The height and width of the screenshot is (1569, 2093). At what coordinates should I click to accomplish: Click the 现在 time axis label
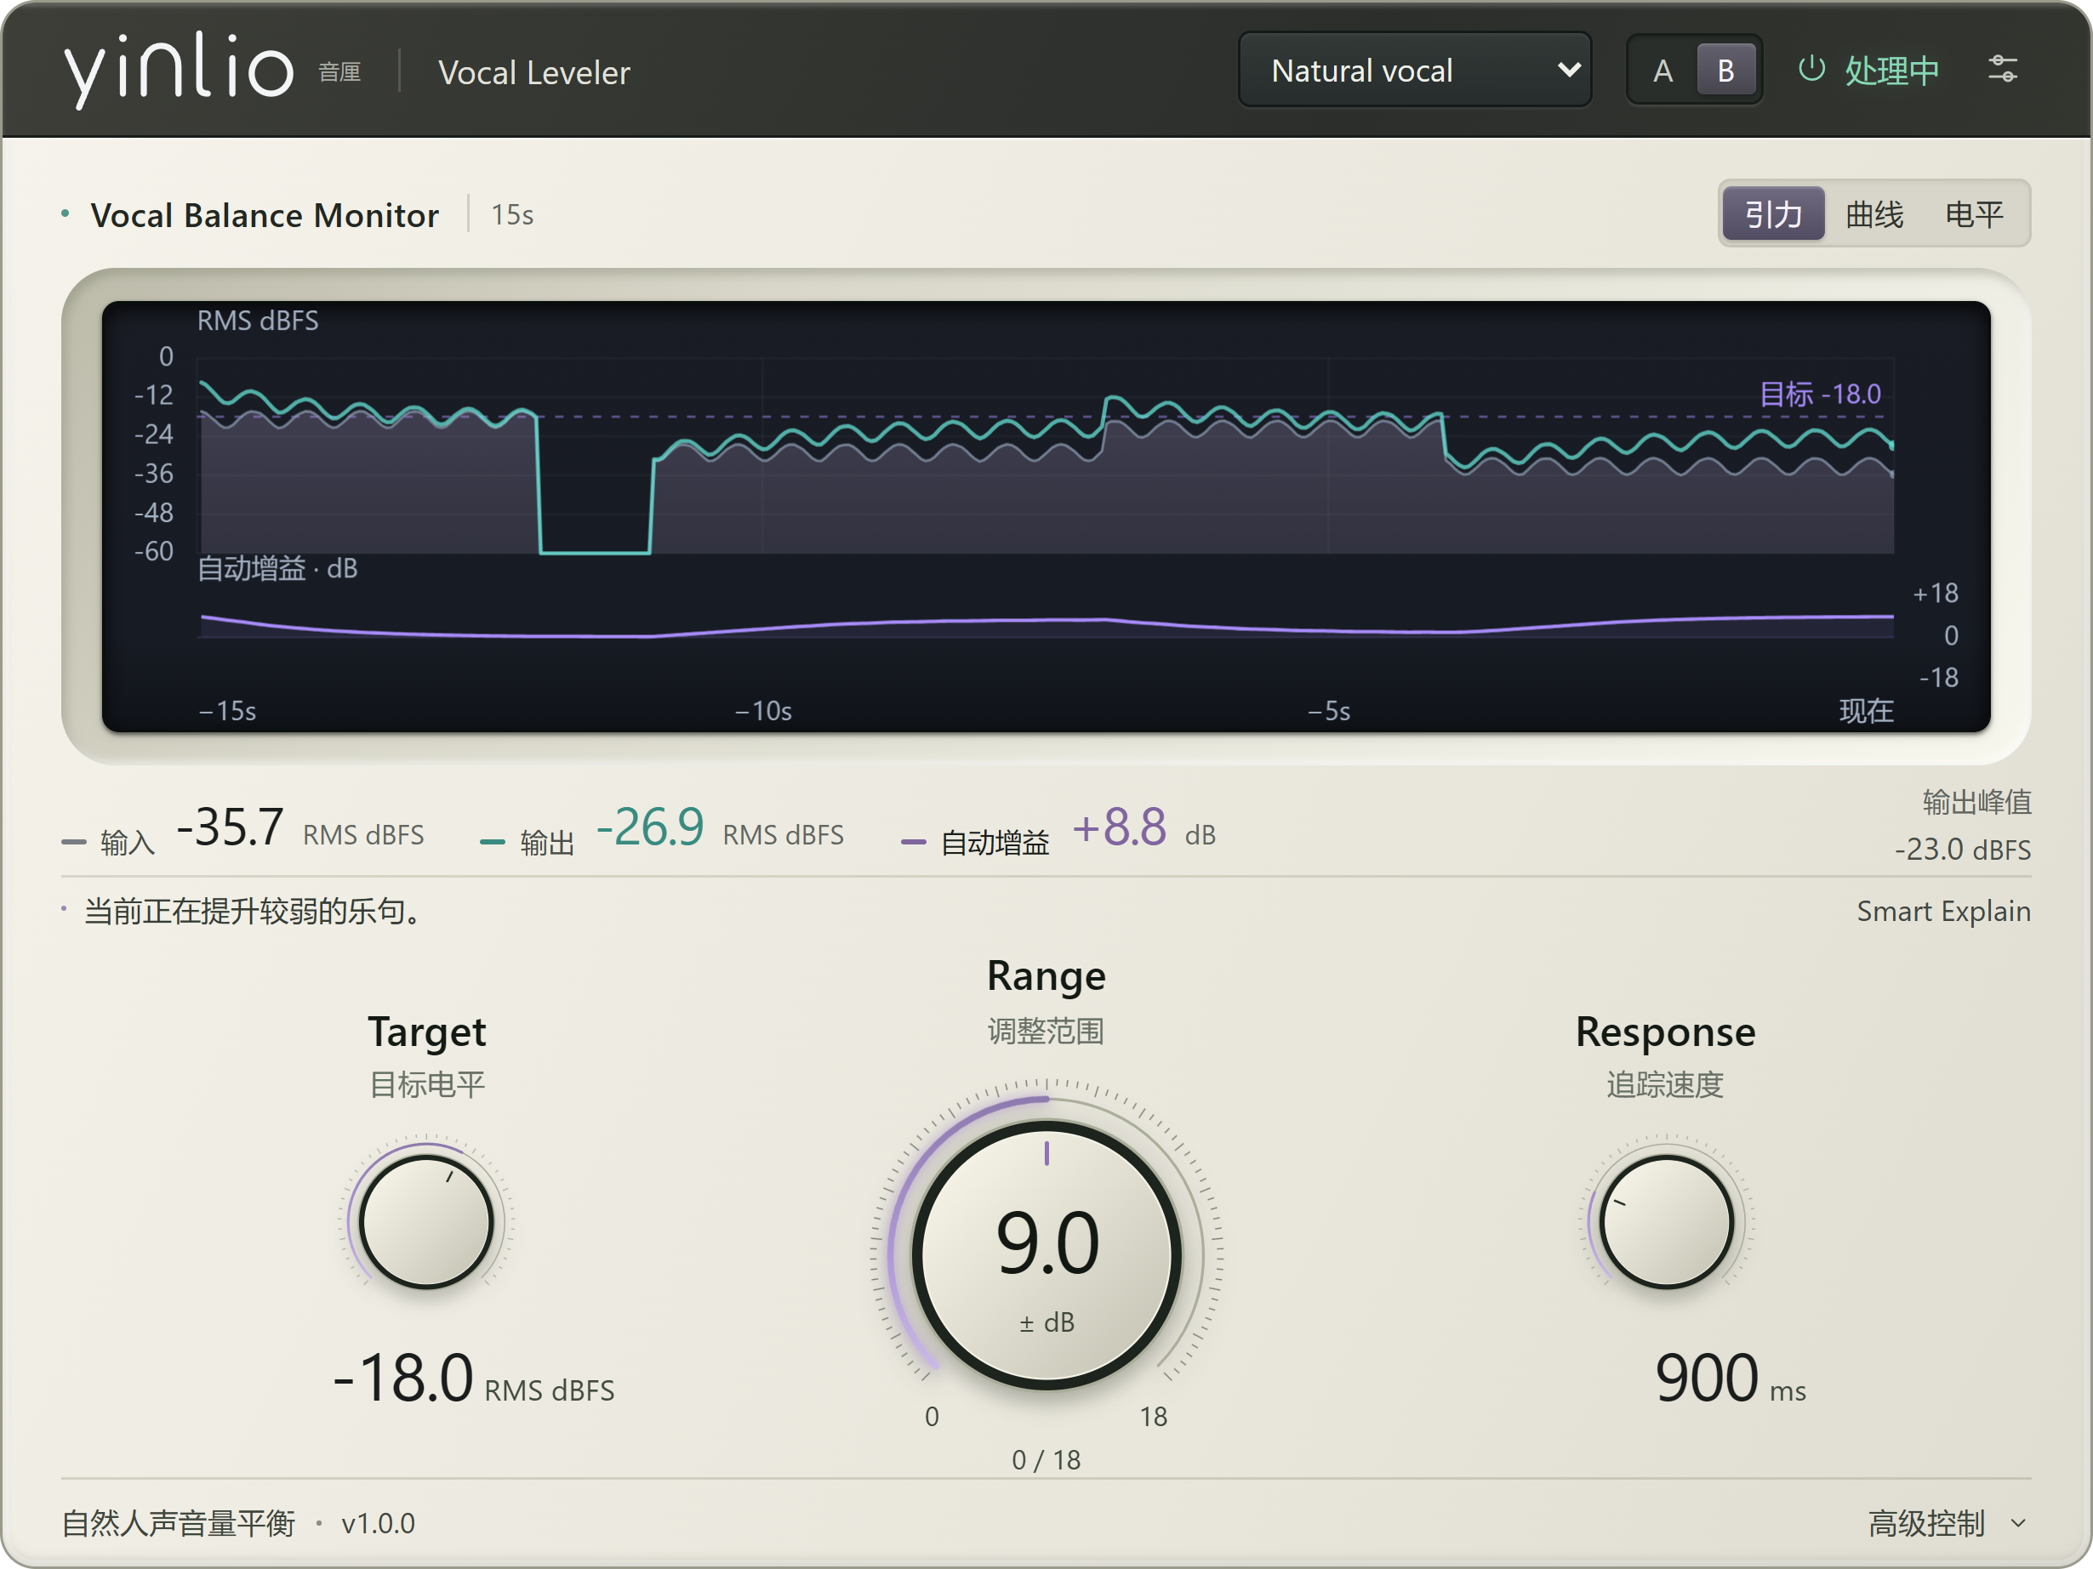[1866, 711]
